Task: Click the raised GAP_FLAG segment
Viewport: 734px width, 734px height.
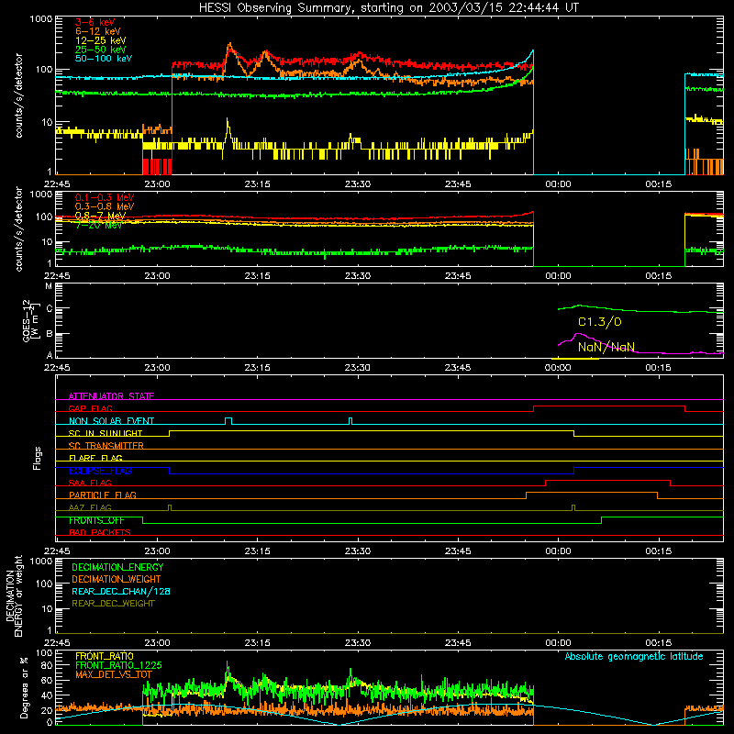Action: [x=609, y=406]
